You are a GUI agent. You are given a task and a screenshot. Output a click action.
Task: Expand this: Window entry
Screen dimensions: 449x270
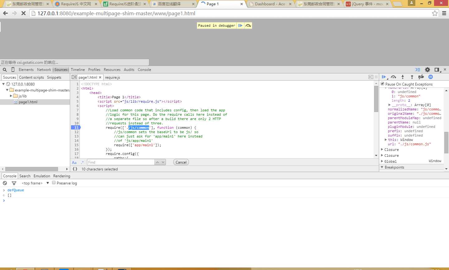[x=386, y=140]
